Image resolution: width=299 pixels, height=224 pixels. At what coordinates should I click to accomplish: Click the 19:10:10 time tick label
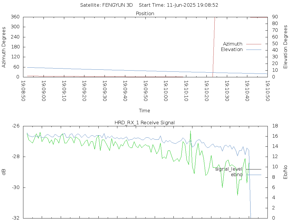click(x=186, y=91)
